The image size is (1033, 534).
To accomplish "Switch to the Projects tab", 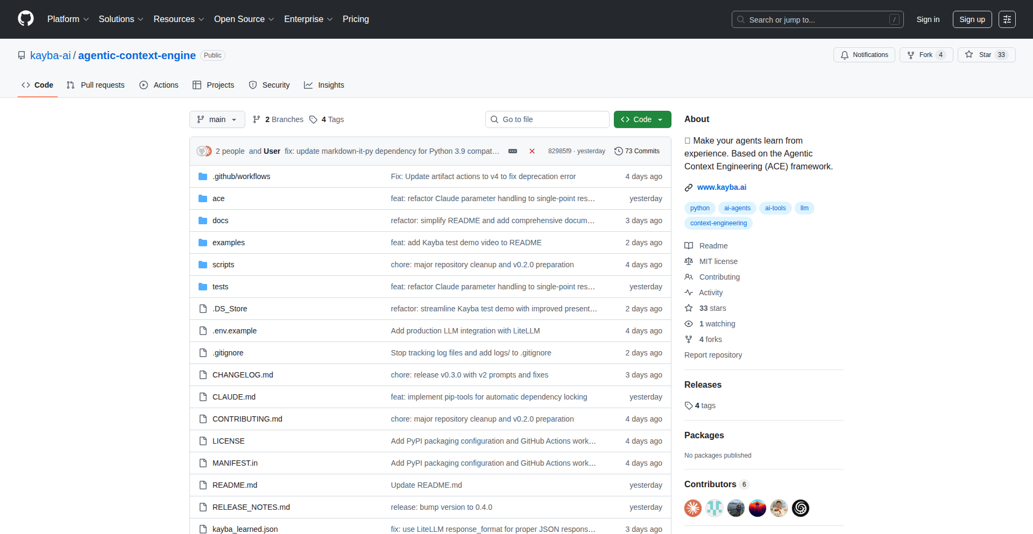I will (x=214, y=85).
